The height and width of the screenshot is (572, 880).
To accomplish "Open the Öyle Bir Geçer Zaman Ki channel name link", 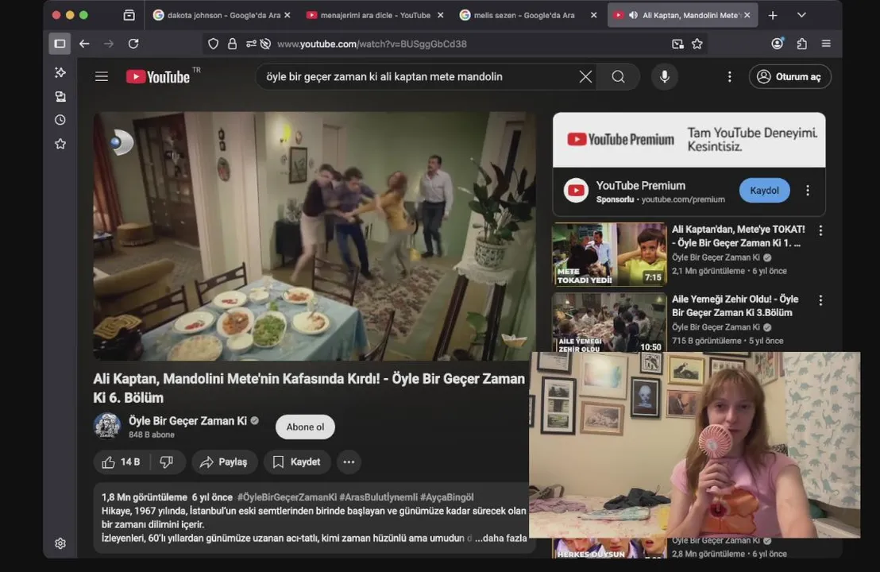I will click(x=187, y=421).
